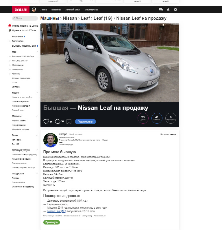Click the Drom red icon beside Купить машину

(10, 26)
